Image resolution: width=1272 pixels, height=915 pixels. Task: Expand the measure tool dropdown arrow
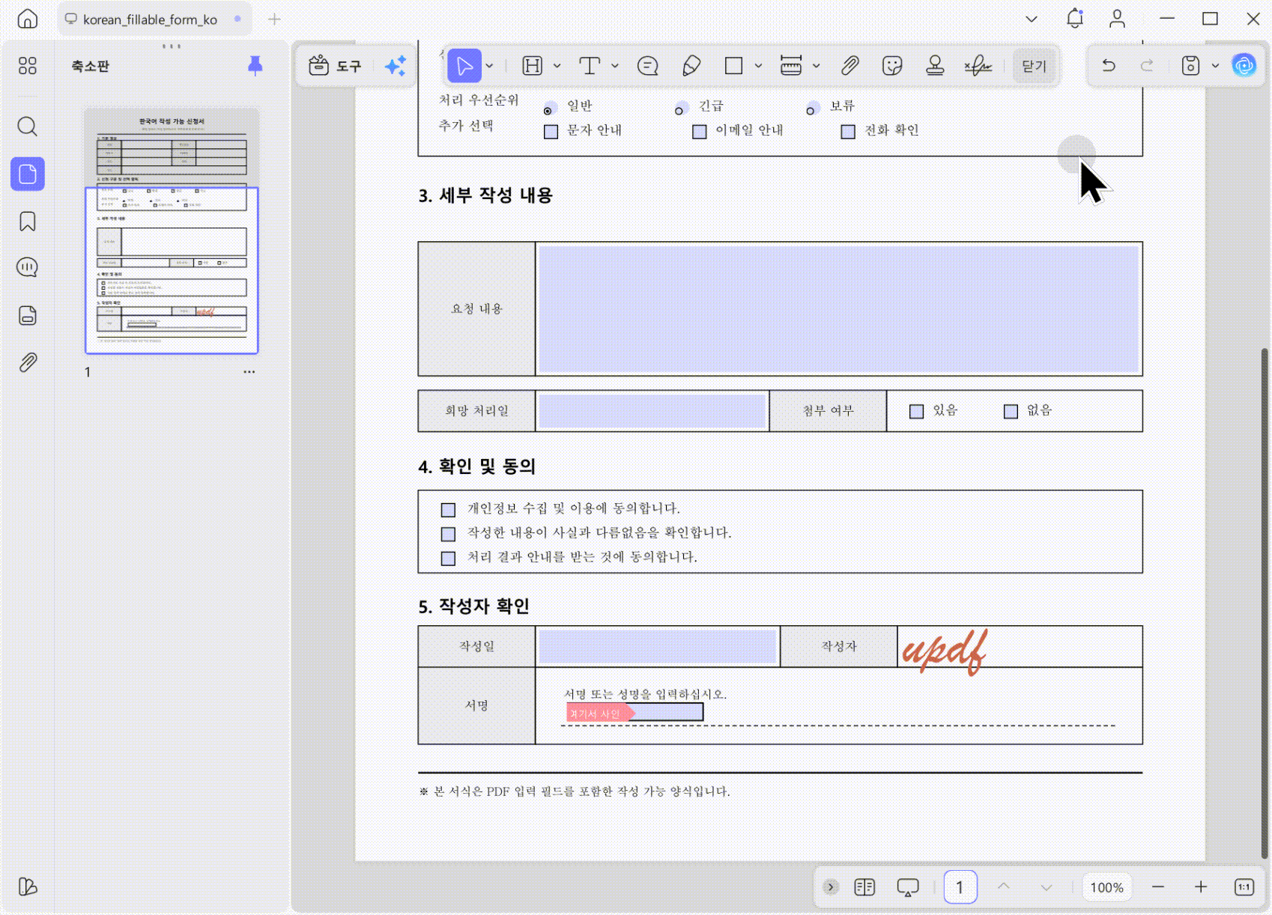[x=816, y=66]
